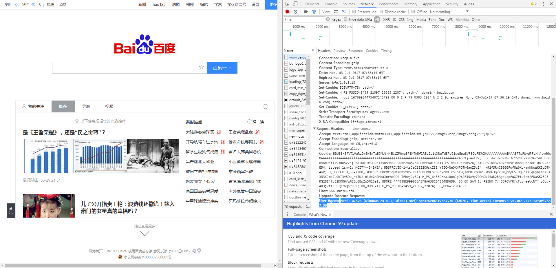The height and width of the screenshot is (268, 556).
Task: Switch to the Cookies tab
Action: (372, 51)
